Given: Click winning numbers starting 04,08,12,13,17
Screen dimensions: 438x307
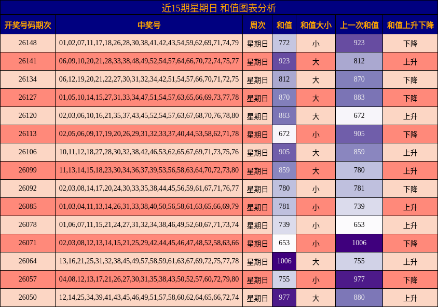Looking at the screenshot, I should coord(149,279).
